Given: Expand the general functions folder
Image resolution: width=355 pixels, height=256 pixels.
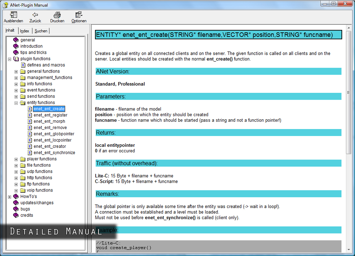Looking at the screenshot, I should pos(16,72).
